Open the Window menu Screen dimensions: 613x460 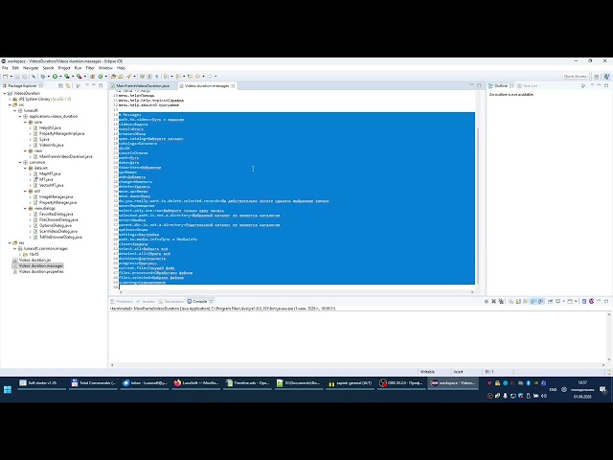[x=105, y=68]
